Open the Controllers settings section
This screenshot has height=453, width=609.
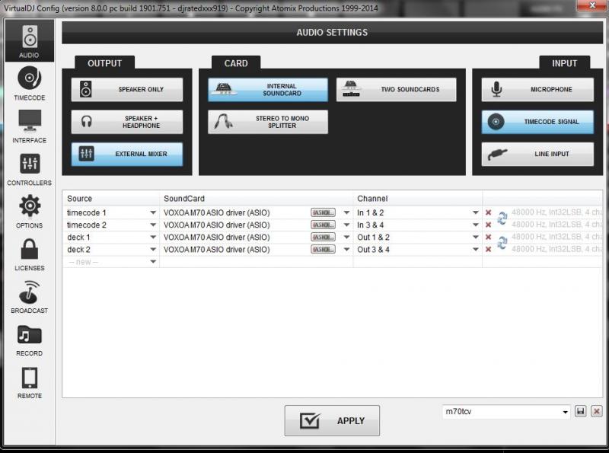[x=30, y=169]
